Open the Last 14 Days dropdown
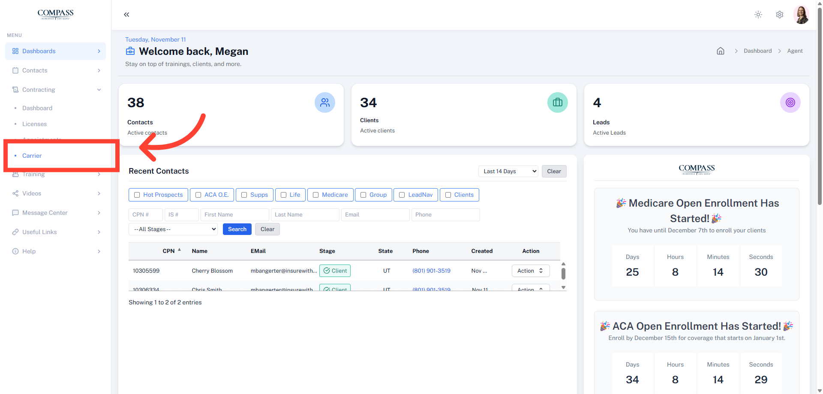823x394 pixels. point(508,171)
